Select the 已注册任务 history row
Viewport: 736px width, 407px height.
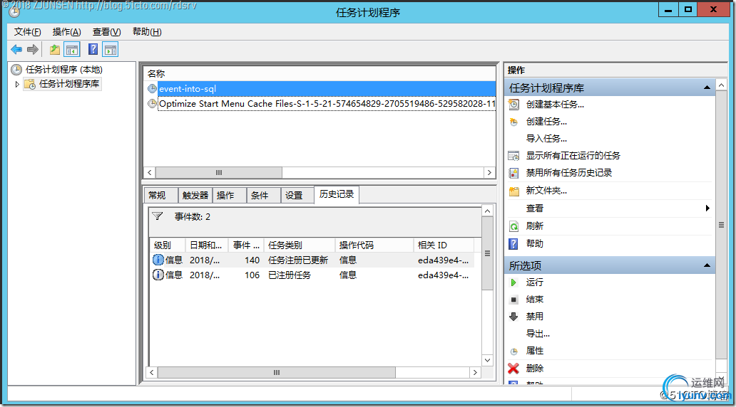pyautogui.click(x=312, y=275)
